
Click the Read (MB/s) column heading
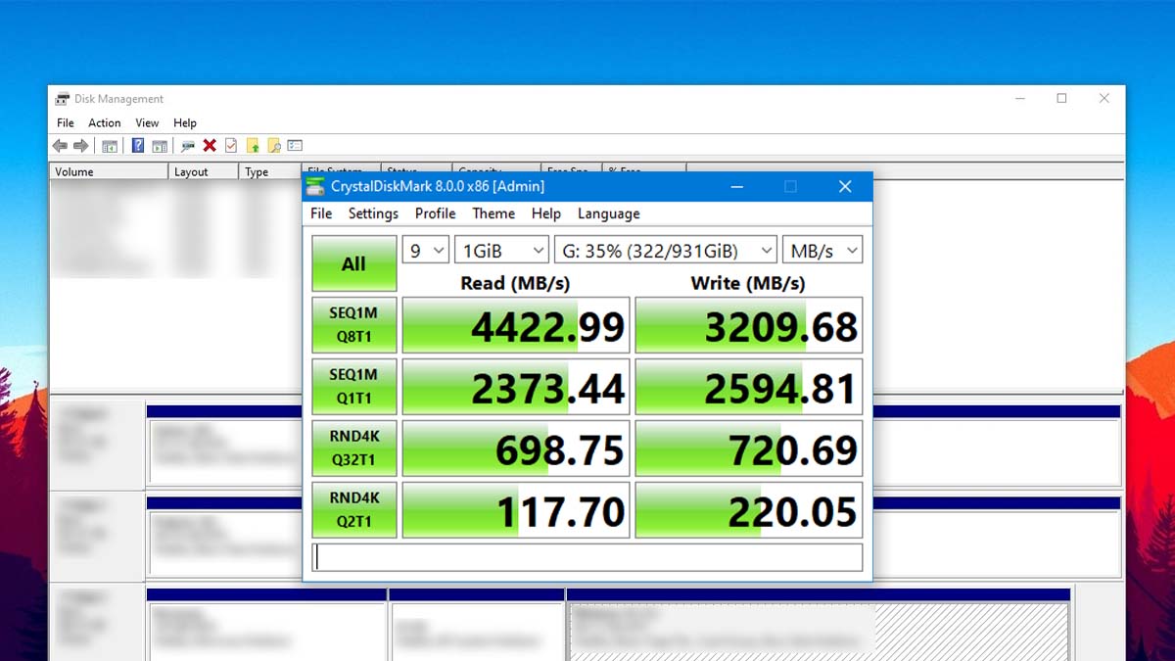tap(515, 283)
